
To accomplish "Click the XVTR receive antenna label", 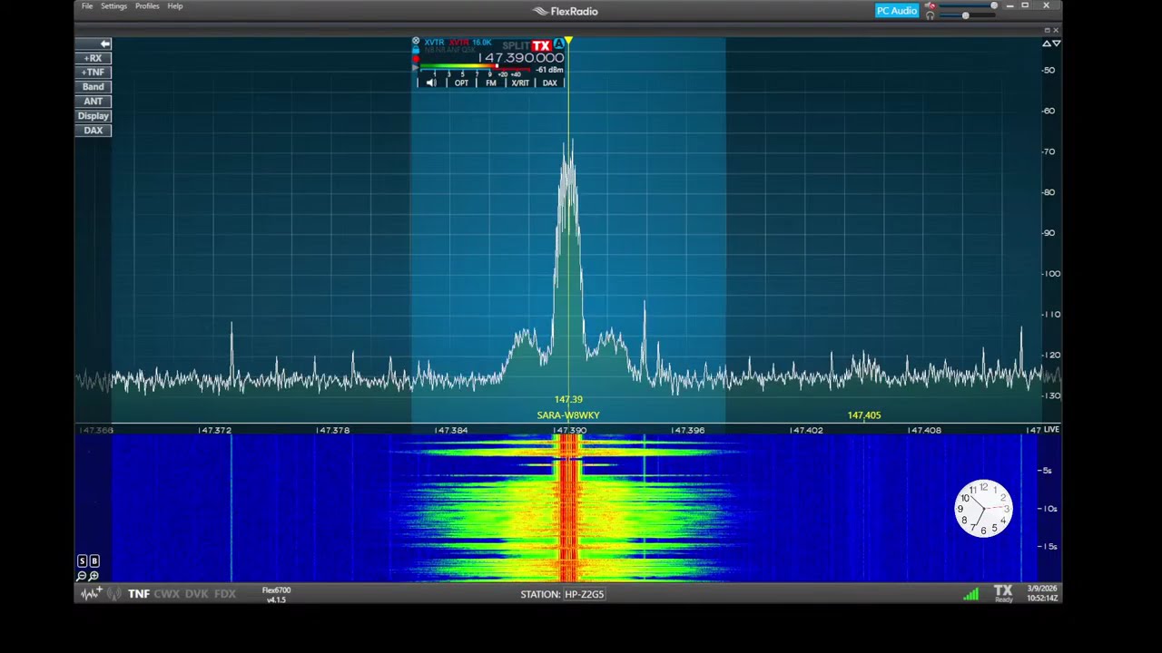I will pyautogui.click(x=434, y=43).
